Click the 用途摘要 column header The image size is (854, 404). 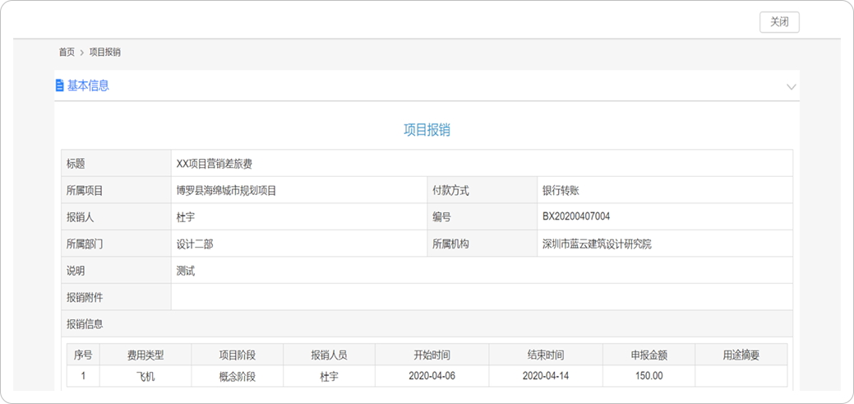(741, 355)
